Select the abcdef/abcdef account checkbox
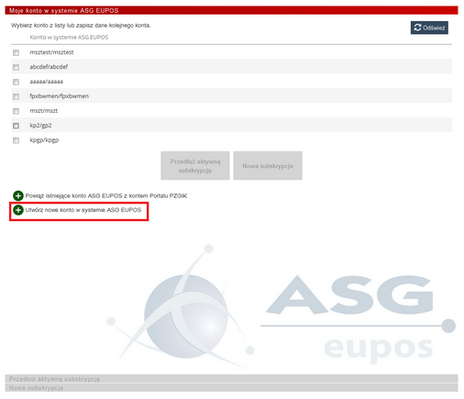The height and width of the screenshot is (399, 464). pos(16,67)
